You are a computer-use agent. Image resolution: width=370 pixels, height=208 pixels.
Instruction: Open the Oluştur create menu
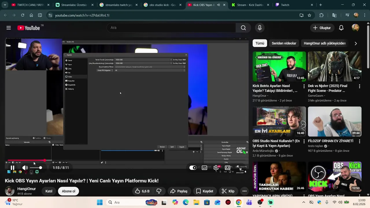(322, 28)
